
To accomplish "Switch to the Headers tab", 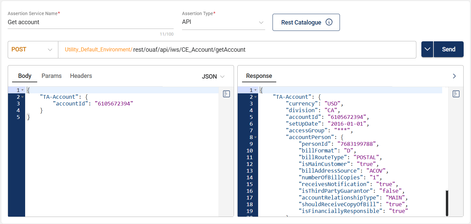I will (x=81, y=76).
